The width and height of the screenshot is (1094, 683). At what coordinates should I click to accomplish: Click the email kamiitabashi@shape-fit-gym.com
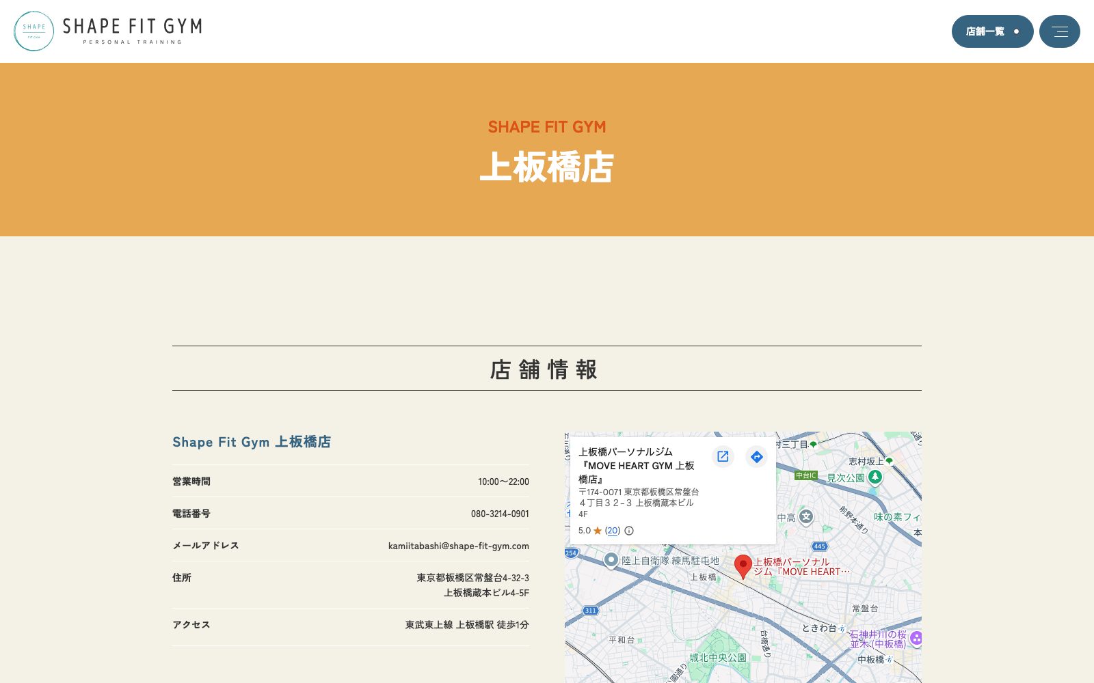[458, 546]
